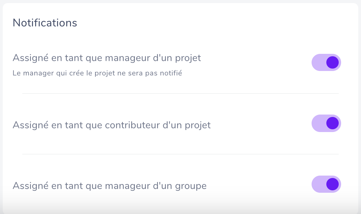
Task: Click the divider line below the contributeur row
Action: coord(180,154)
